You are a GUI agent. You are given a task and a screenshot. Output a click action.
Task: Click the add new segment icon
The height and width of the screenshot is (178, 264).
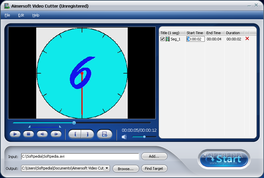pos(105,134)
